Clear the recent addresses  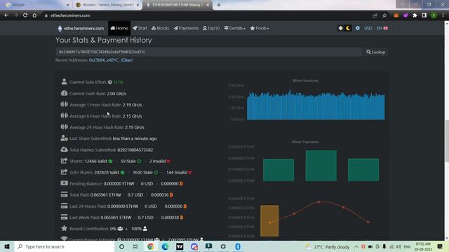(x=126, y=60)
